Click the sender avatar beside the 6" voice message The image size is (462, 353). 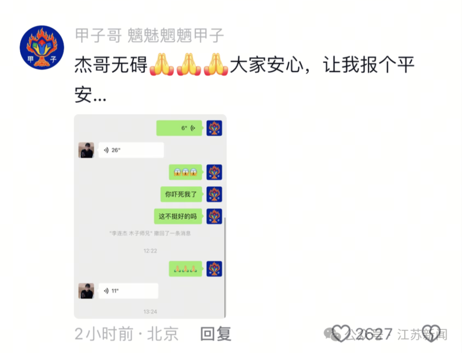click(214, 128)
